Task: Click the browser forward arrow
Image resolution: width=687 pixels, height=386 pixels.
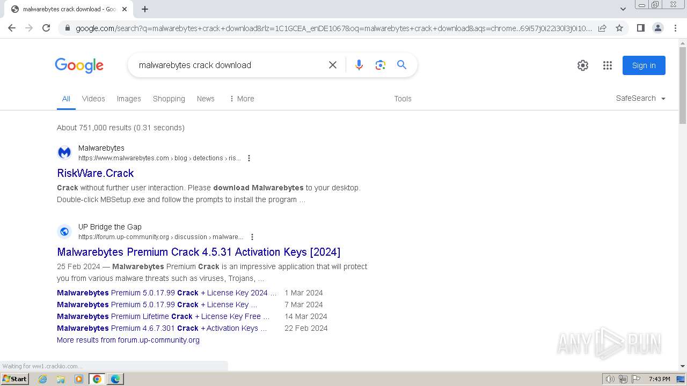Action: click(x=29, y=28)
